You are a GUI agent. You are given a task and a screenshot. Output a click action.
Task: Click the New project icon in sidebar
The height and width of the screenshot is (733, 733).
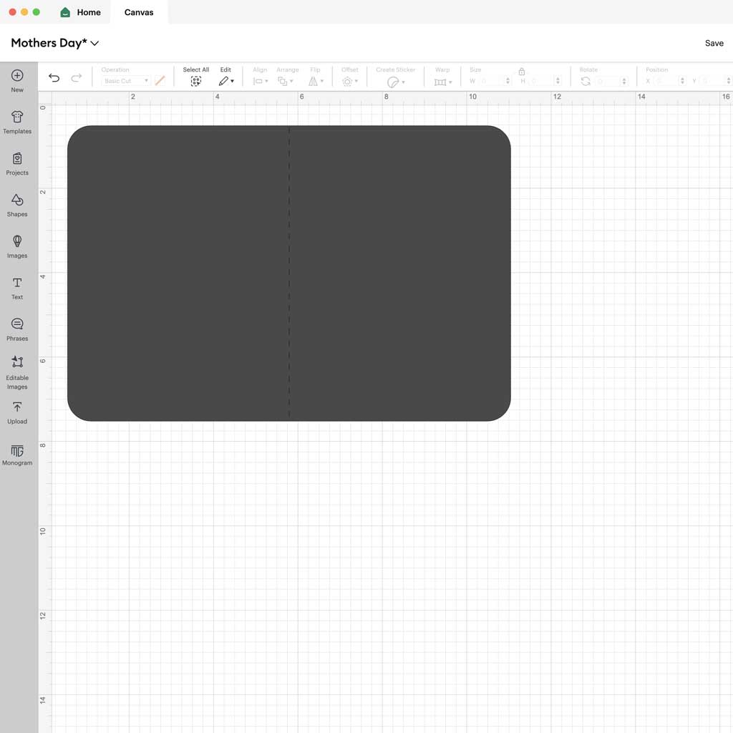coord(17,81)
